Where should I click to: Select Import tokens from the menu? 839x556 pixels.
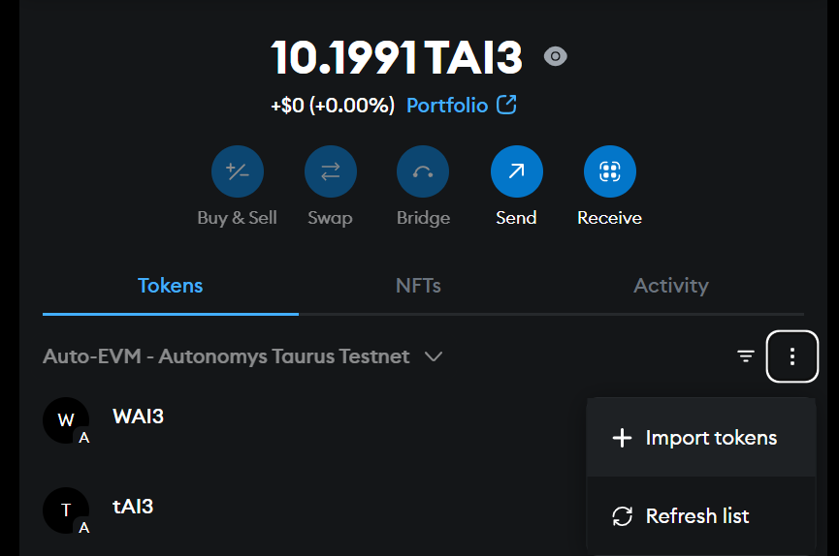[701, 437]
